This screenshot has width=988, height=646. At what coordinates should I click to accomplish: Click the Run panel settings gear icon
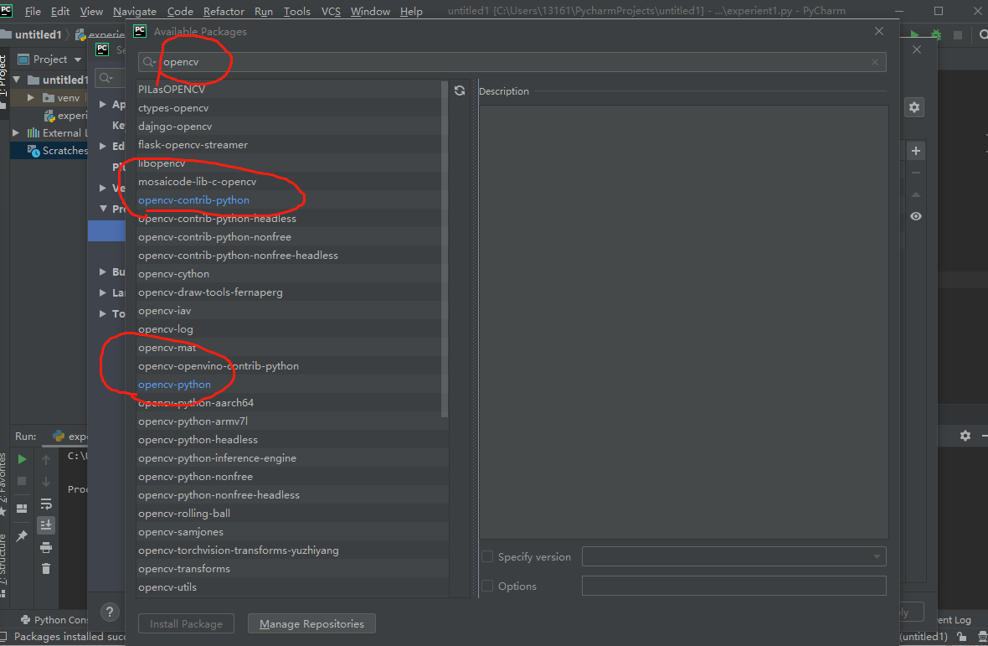point(965,436)
